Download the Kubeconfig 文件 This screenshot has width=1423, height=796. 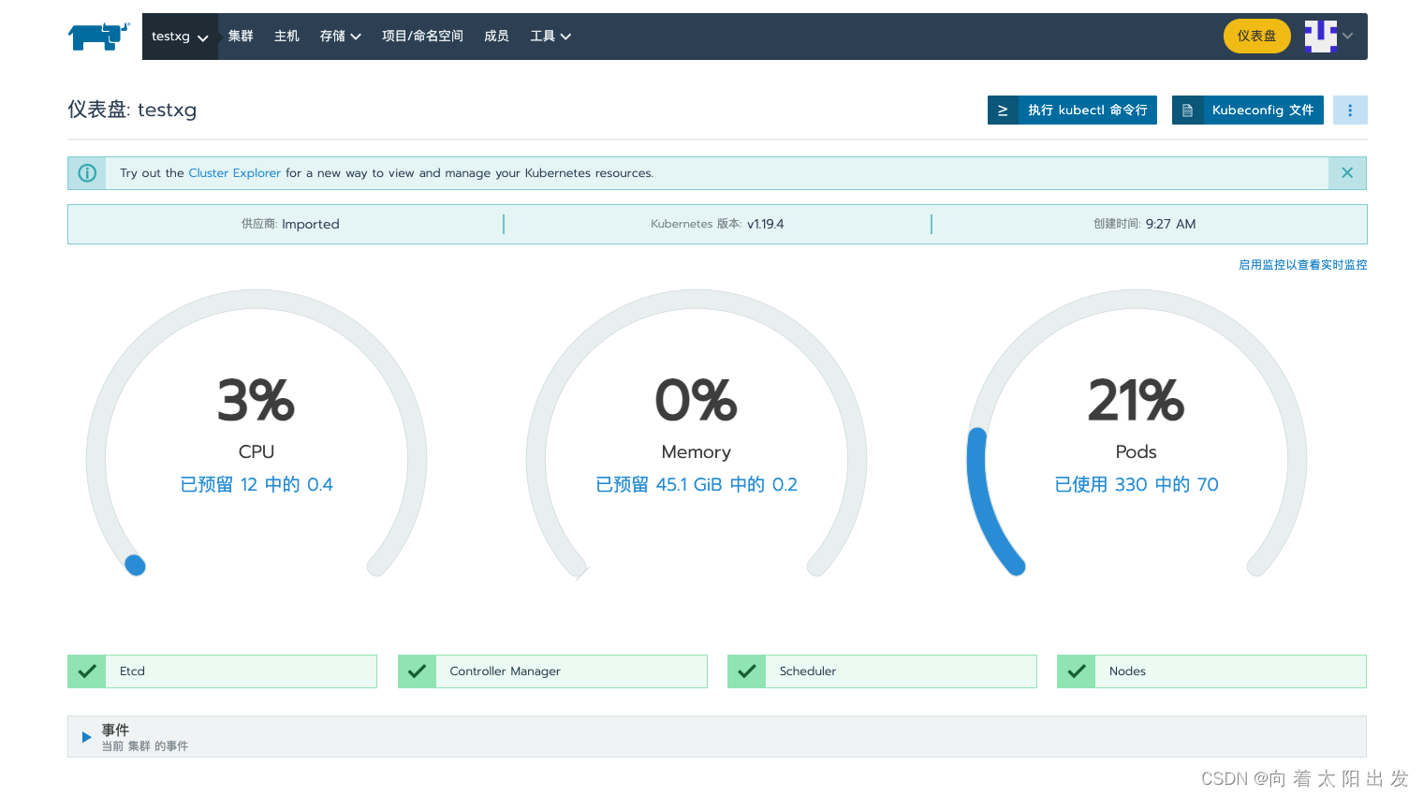click(1248, 110)
